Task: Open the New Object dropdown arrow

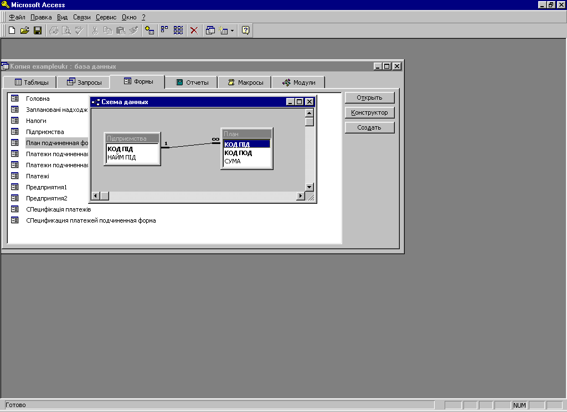Action: [232, 30]
